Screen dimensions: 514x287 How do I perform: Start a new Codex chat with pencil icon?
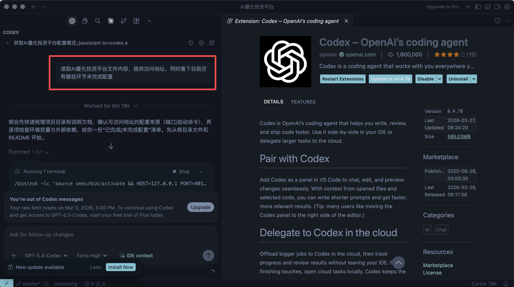(212, 43)
